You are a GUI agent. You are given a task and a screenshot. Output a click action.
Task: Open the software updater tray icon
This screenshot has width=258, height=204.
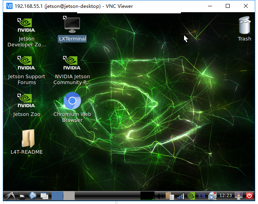[x=212, y=196]
